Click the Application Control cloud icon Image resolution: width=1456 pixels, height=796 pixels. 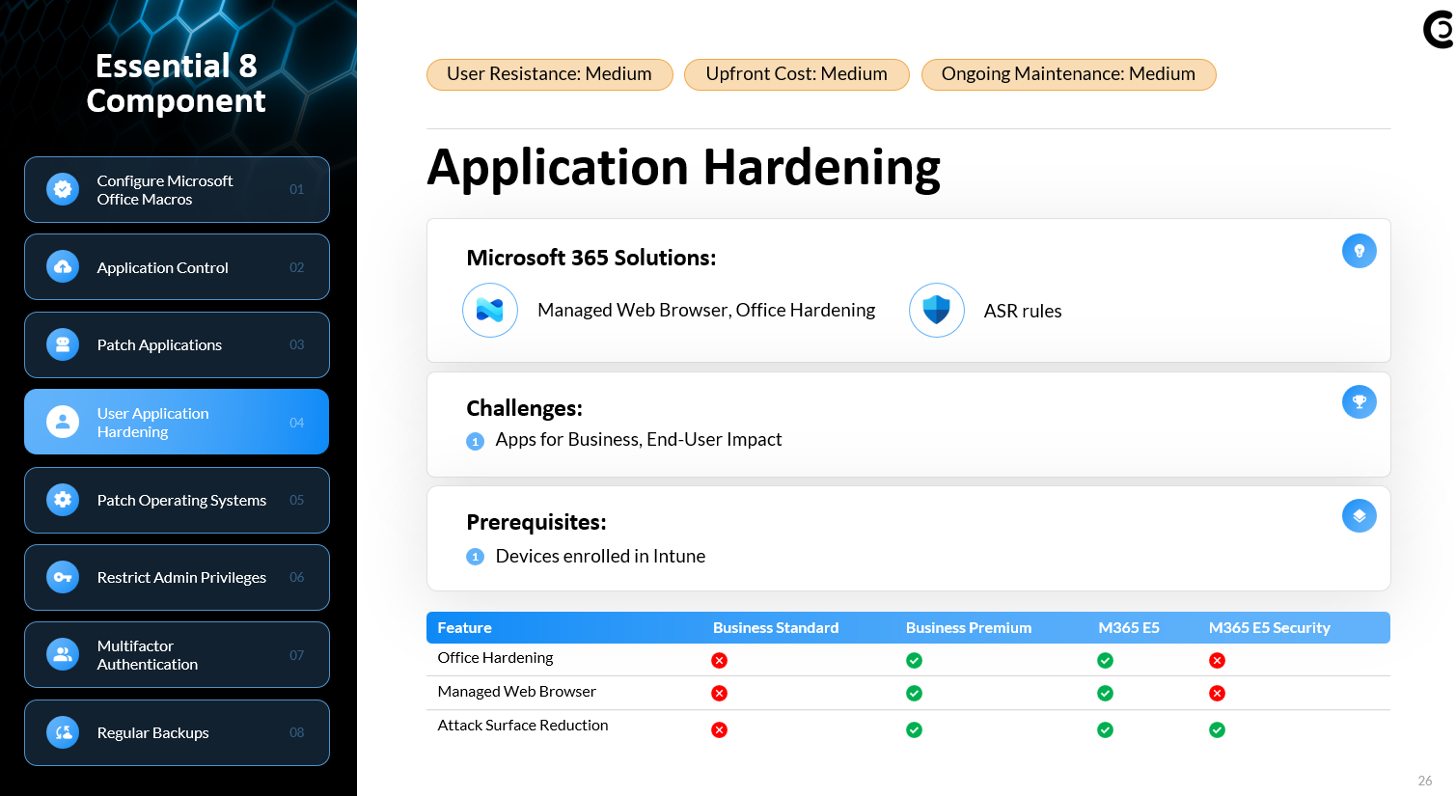coord(63,267)
